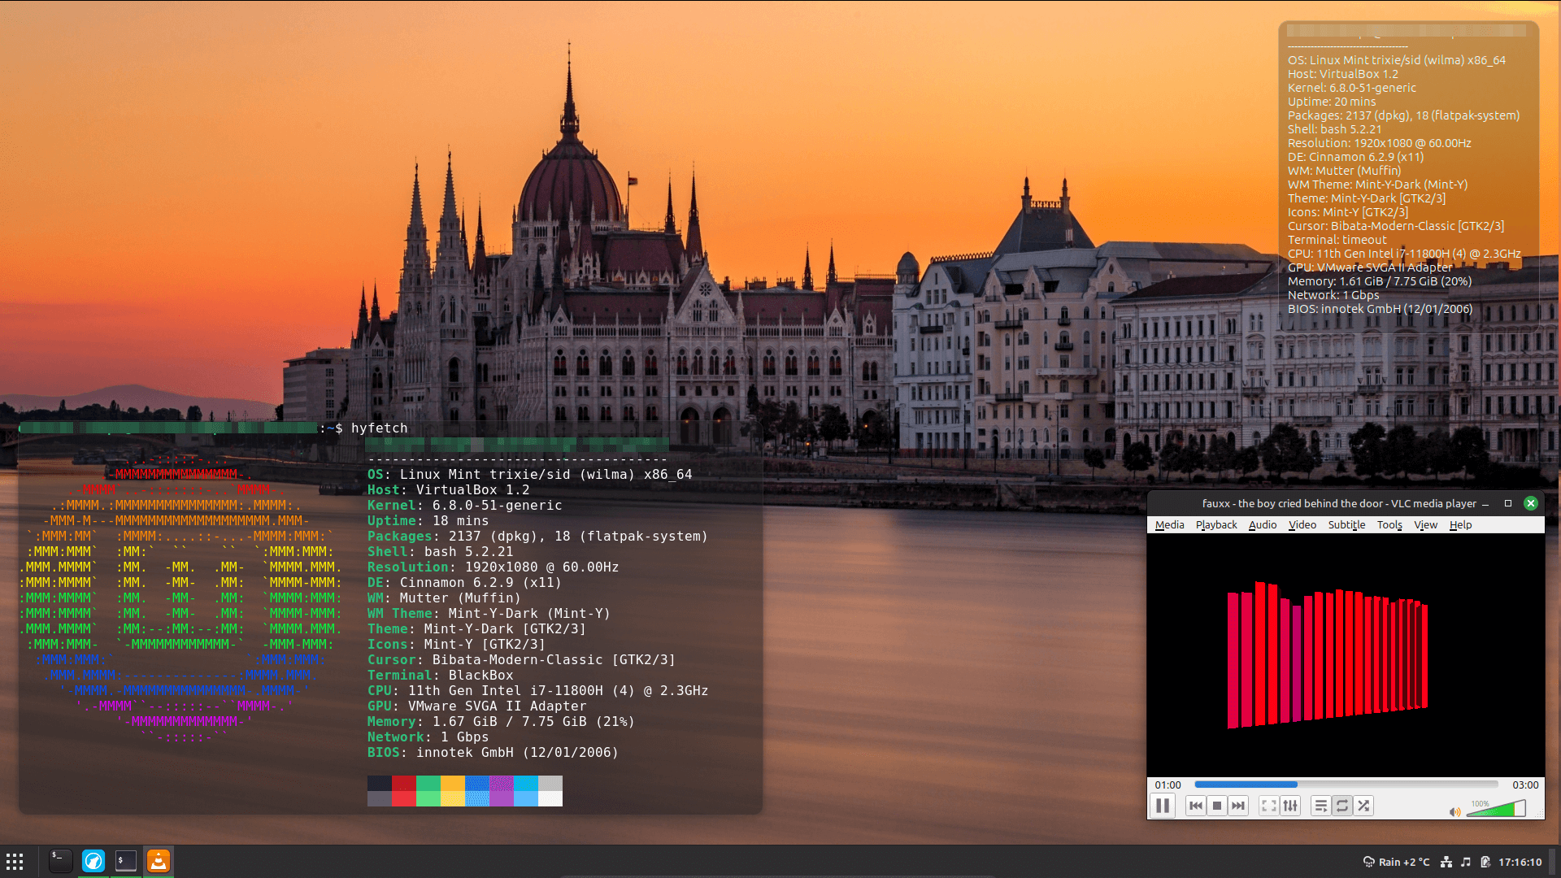Show extended settings equalizer icon
1561x878 pixels.
coord(1290,806)
